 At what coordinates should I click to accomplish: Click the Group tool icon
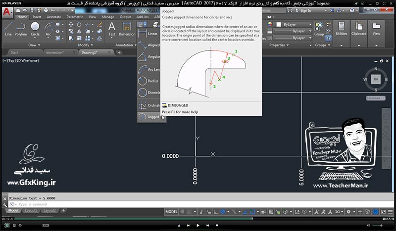pos(319,29)
